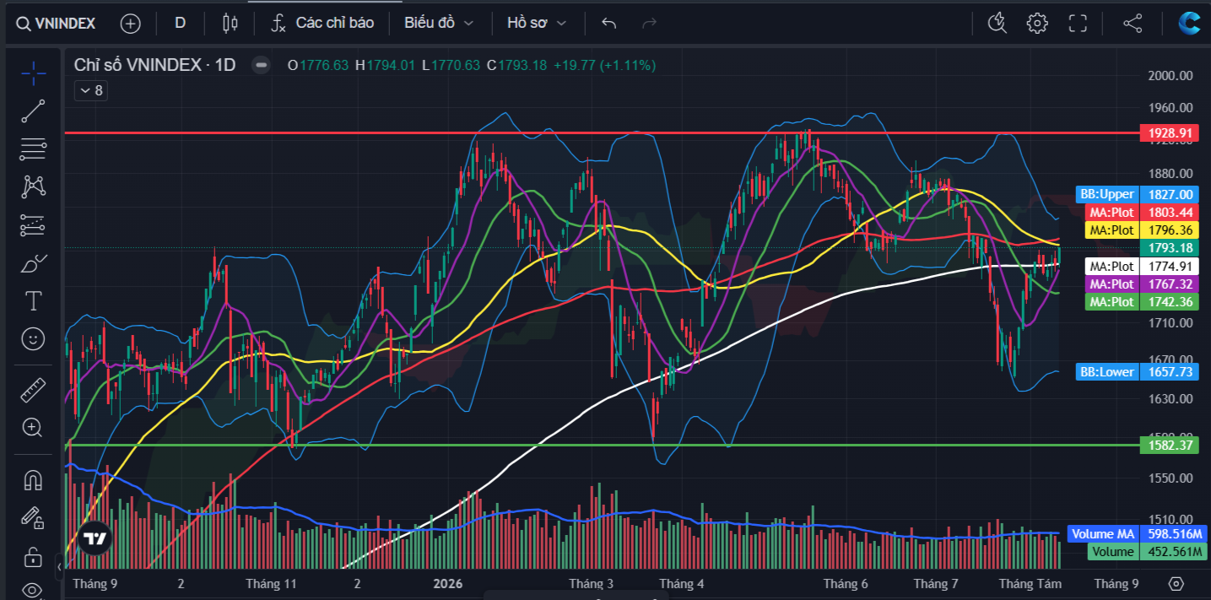Click the MA:Plot 1796.36 yellow label
Viewport: 1211px width, 600px height.
point(1142,230)
